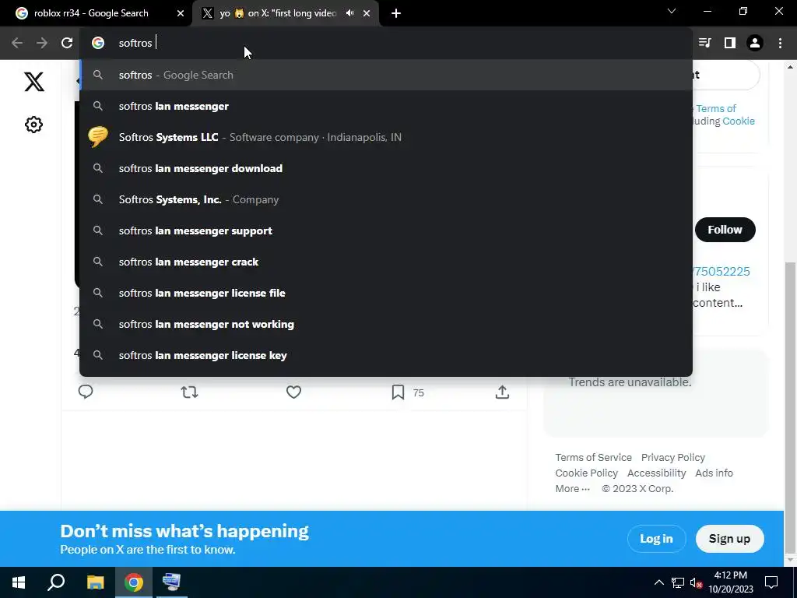Open the Windows notification center

point(771,582)
